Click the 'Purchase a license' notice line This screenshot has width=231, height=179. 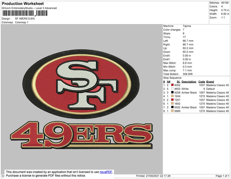46,176
